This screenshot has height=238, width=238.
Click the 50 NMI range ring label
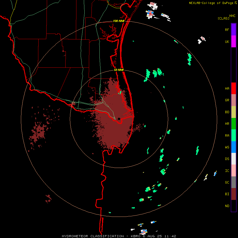(x=119, y=70)
